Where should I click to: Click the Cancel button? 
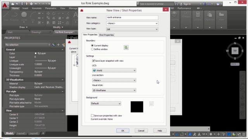point(141,131)
